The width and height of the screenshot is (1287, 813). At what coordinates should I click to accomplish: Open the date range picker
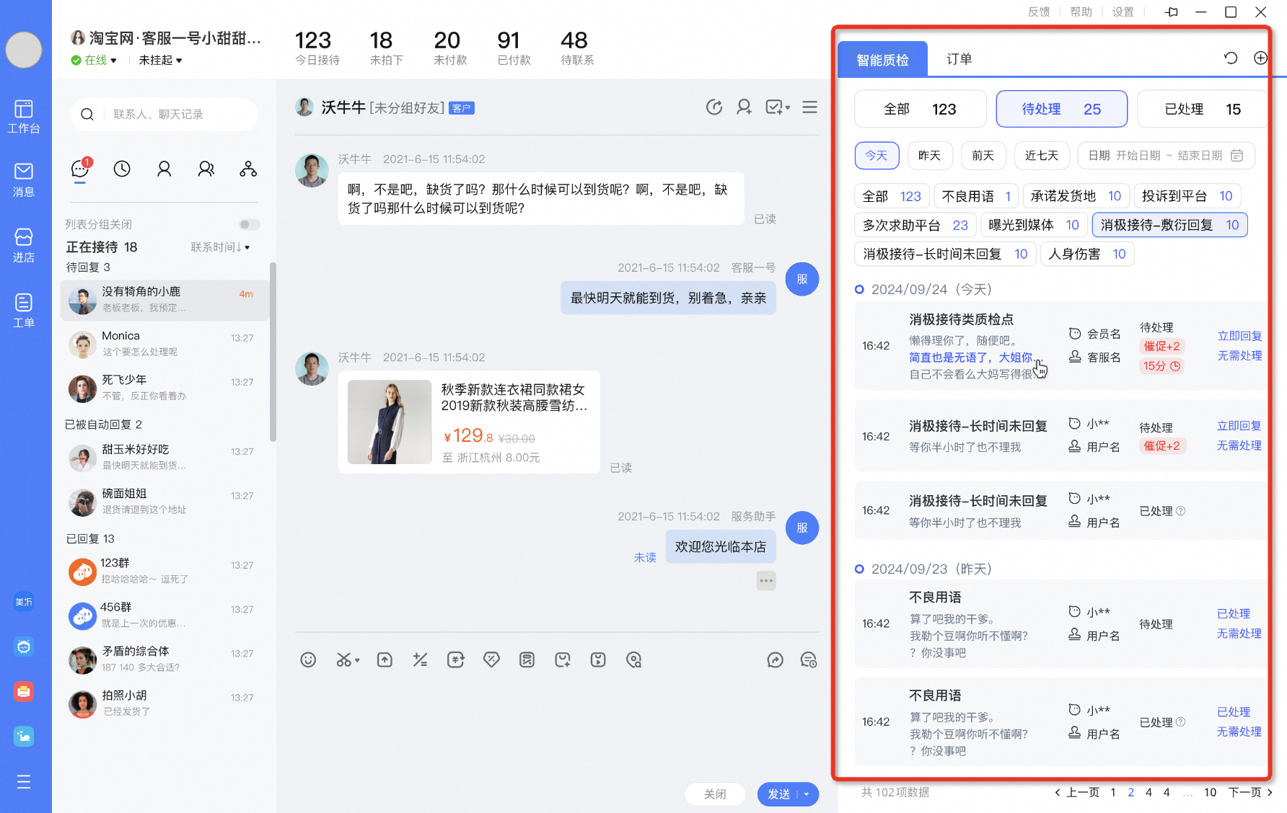pyautogui.click(x=1166, y=156)
